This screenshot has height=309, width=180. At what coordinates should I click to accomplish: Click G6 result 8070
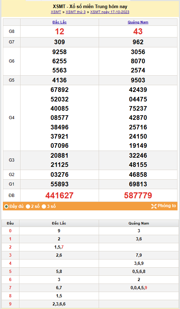(x=138, y=61)
